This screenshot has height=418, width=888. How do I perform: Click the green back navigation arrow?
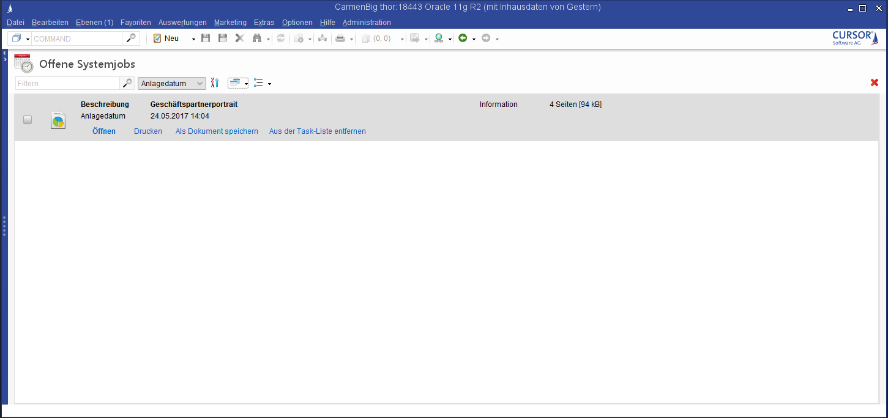pos(463,38)
